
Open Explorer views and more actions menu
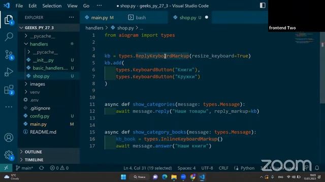point(71,17)
